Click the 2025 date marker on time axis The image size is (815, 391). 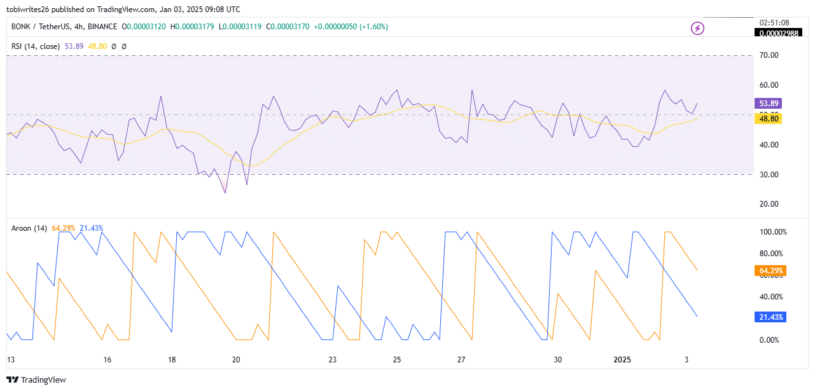coord(622,360)
